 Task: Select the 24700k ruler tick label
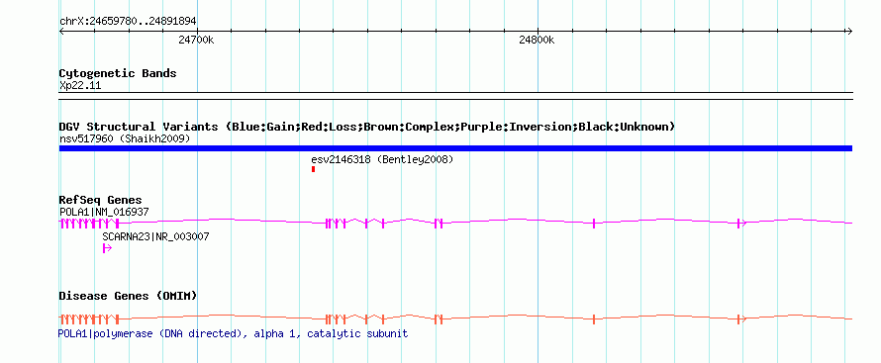tap(196, 40)
